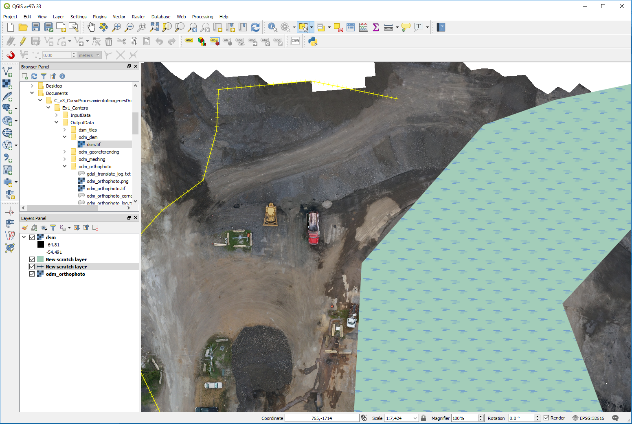
Task: Open the Processing menu
Action: coord(202,17)
